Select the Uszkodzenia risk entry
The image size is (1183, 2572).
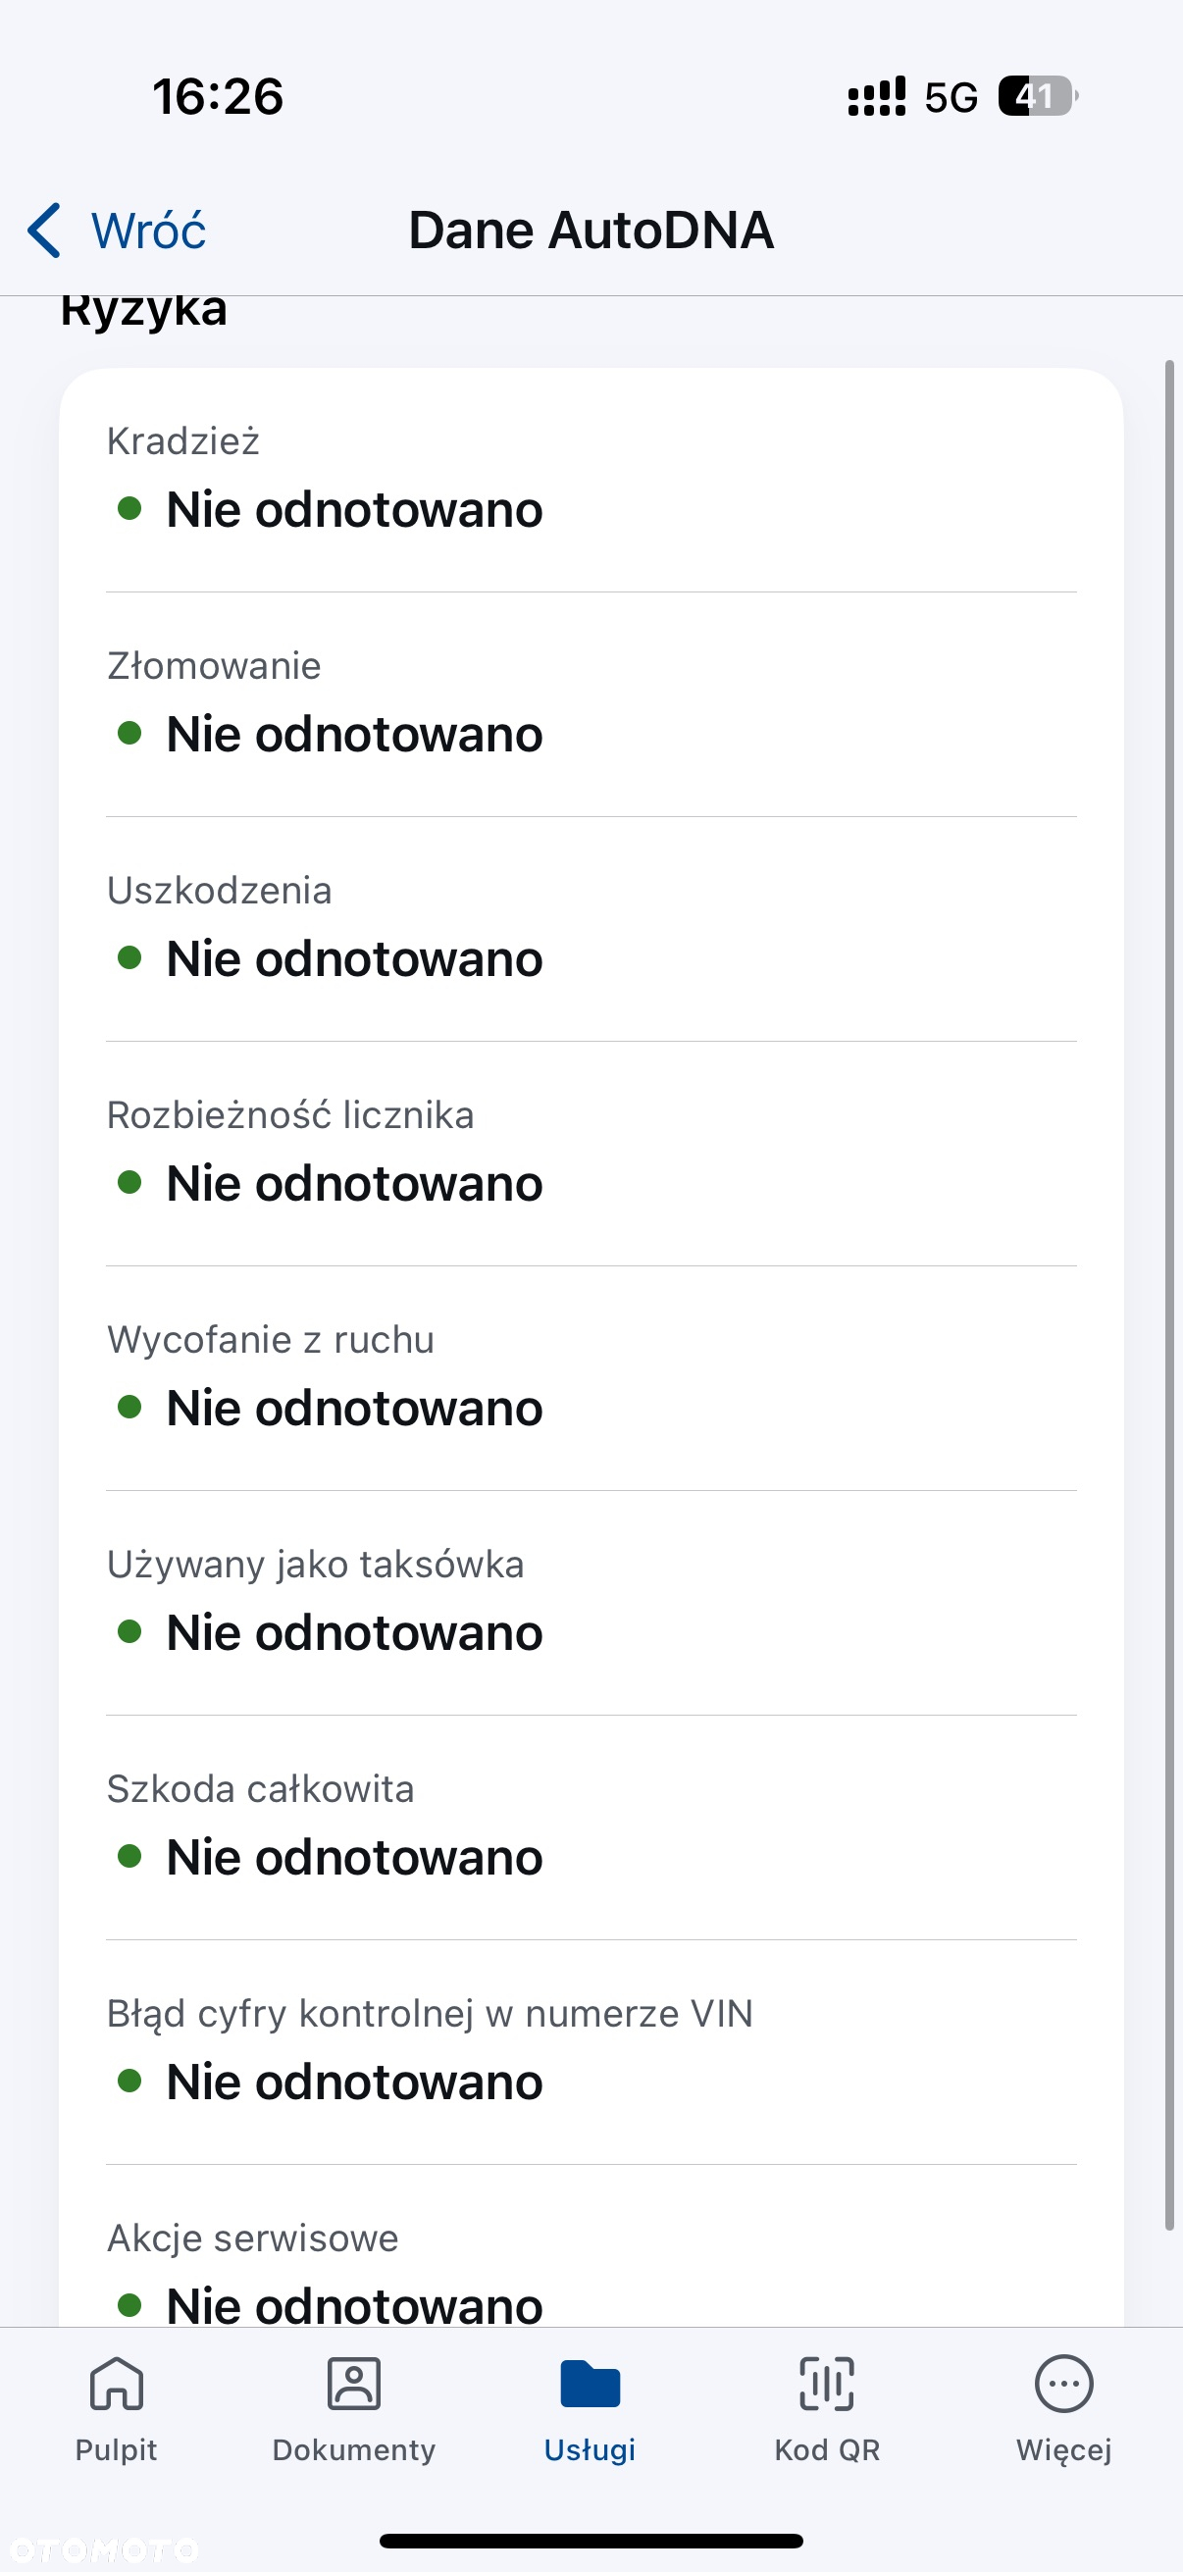tap(591, 930)
